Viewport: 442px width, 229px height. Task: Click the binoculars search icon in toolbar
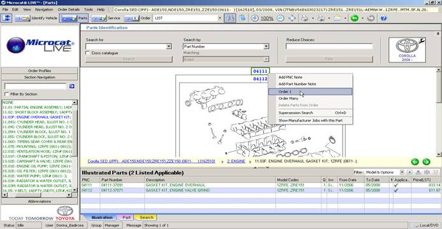230,18
